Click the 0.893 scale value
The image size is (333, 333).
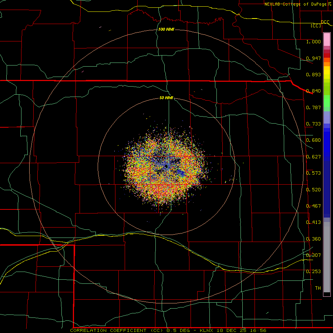(x=313, y=74)
